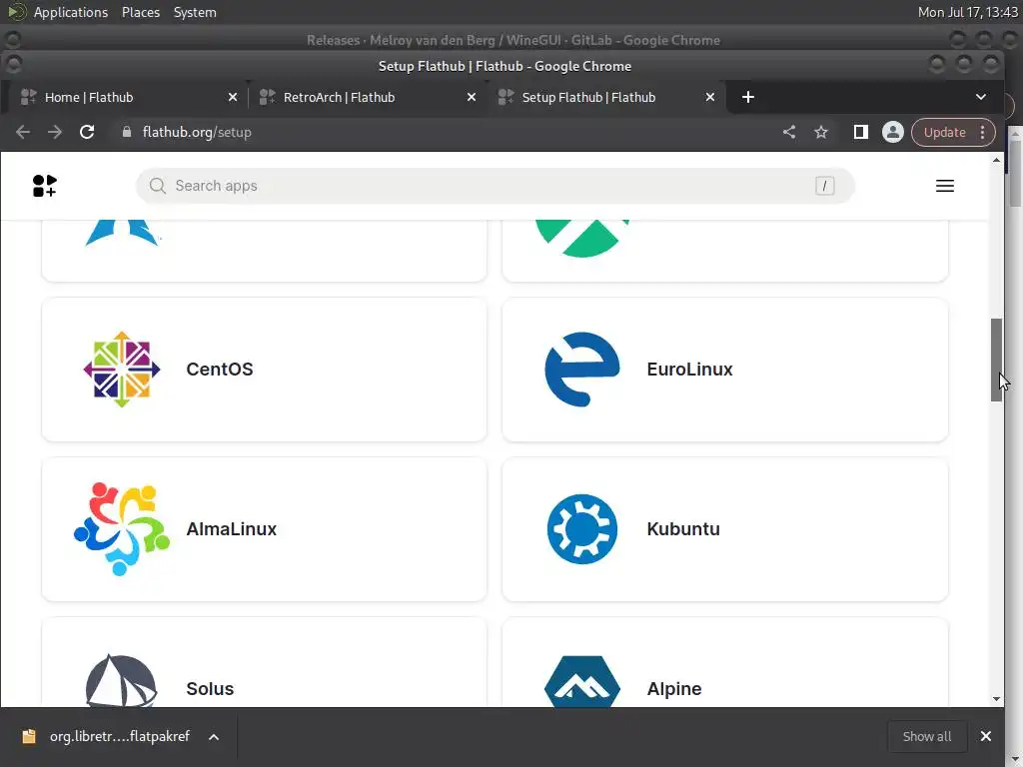Reload the Flathub setup page
Viewport: 1023px width, 767px height.
tap(87, 133)
